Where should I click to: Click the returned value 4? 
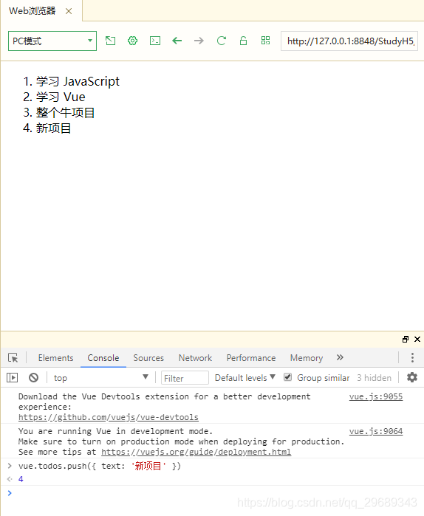click(21, 479)
